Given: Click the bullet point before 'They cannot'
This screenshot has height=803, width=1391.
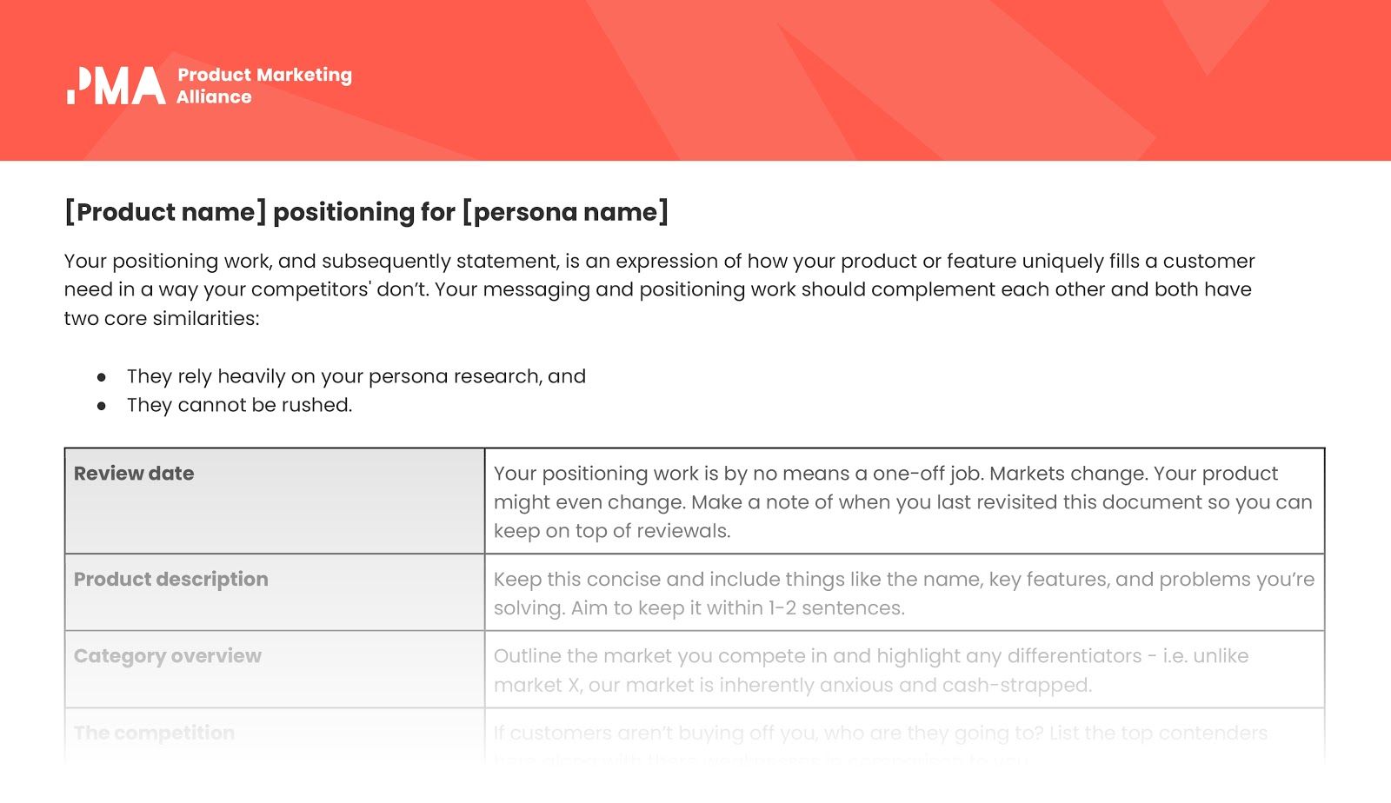Looking at the screenshot, I should (x=102, y=406).
